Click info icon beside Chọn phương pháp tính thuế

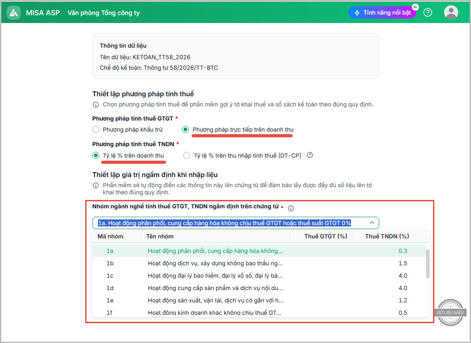point(95,105)
